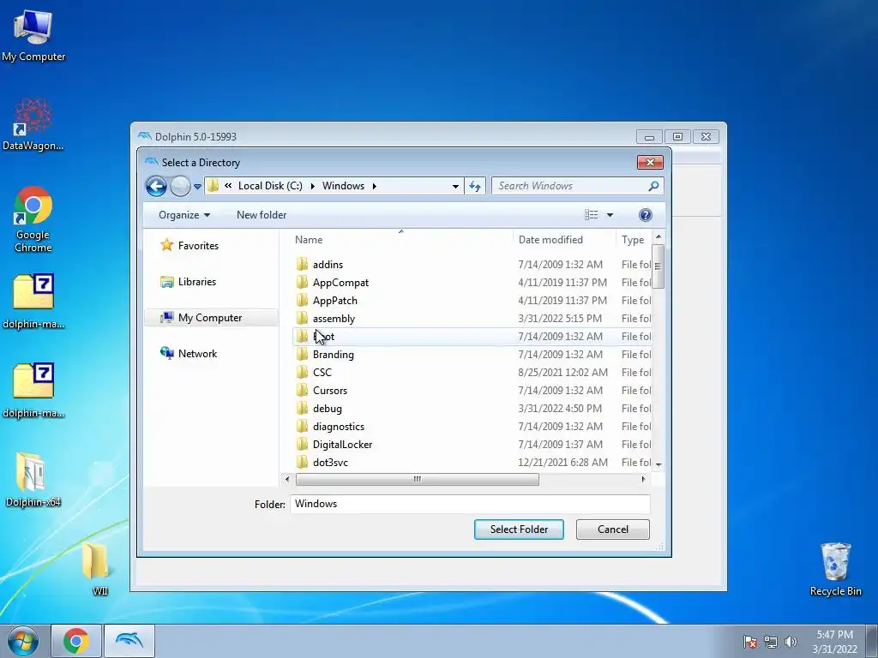Click Windows in the address bar path
Viewport: 878px width, 658px height.
point(343,186)
